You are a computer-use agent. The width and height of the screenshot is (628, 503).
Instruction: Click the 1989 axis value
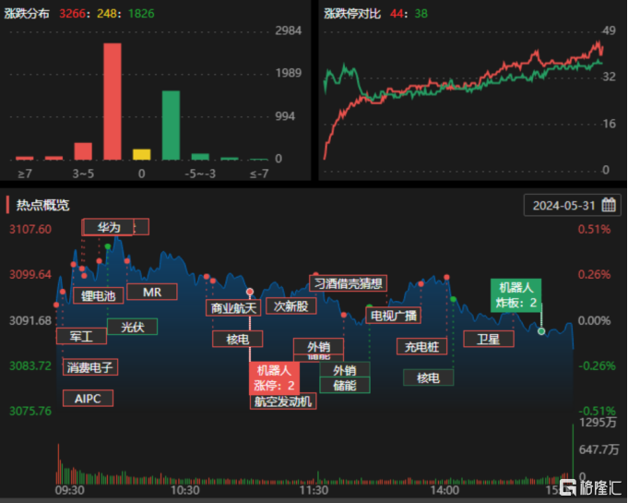(288, 73)
